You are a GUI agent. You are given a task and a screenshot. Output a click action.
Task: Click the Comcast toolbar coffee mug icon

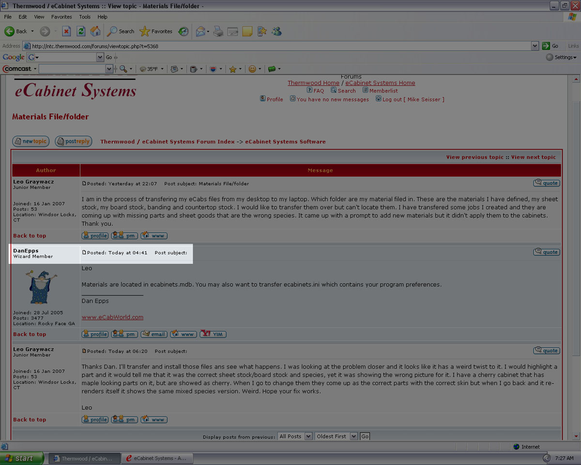[x=193, y=69]
